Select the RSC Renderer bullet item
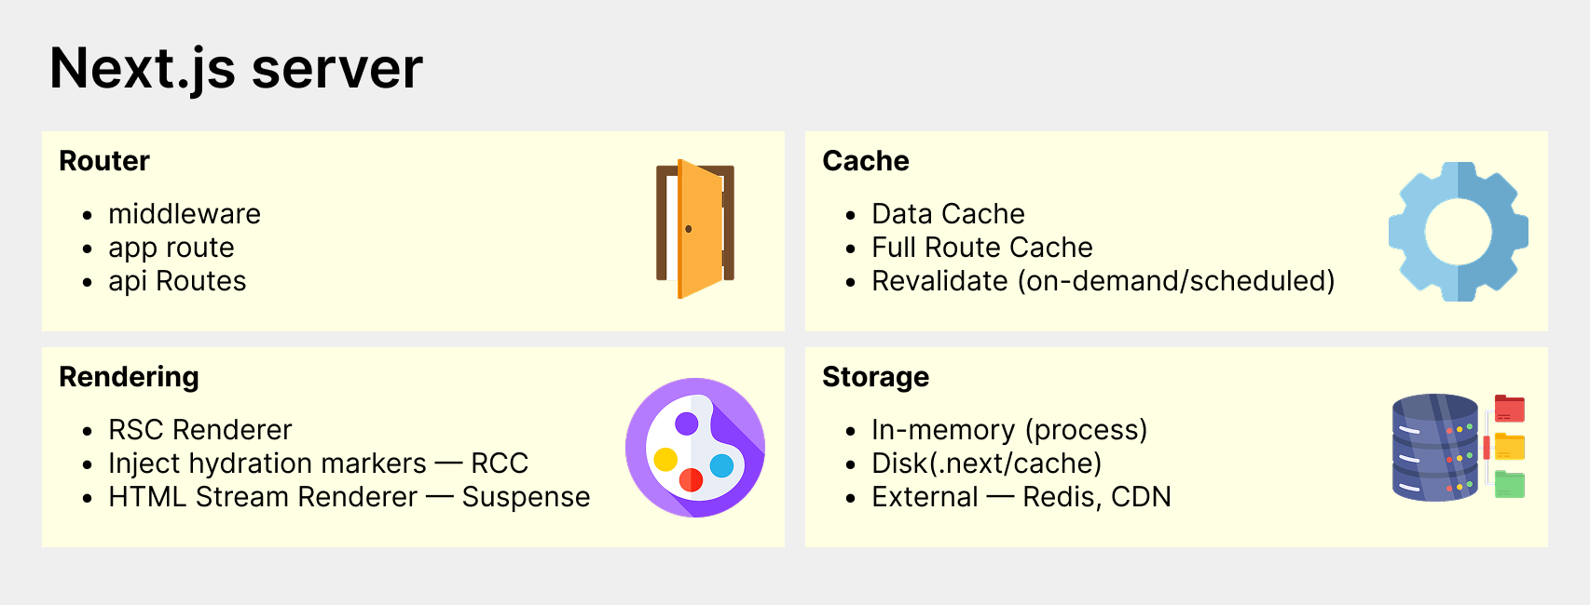The width and height of the screenshot is (1590, 605). (200, 430)
